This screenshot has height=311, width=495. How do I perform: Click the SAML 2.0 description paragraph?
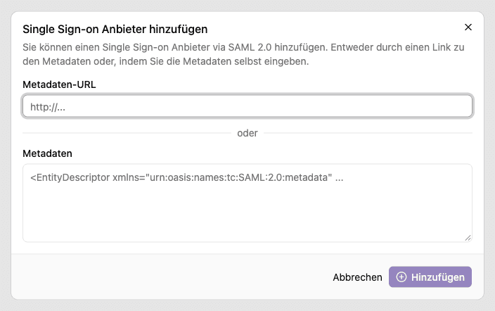click(243, 54)
